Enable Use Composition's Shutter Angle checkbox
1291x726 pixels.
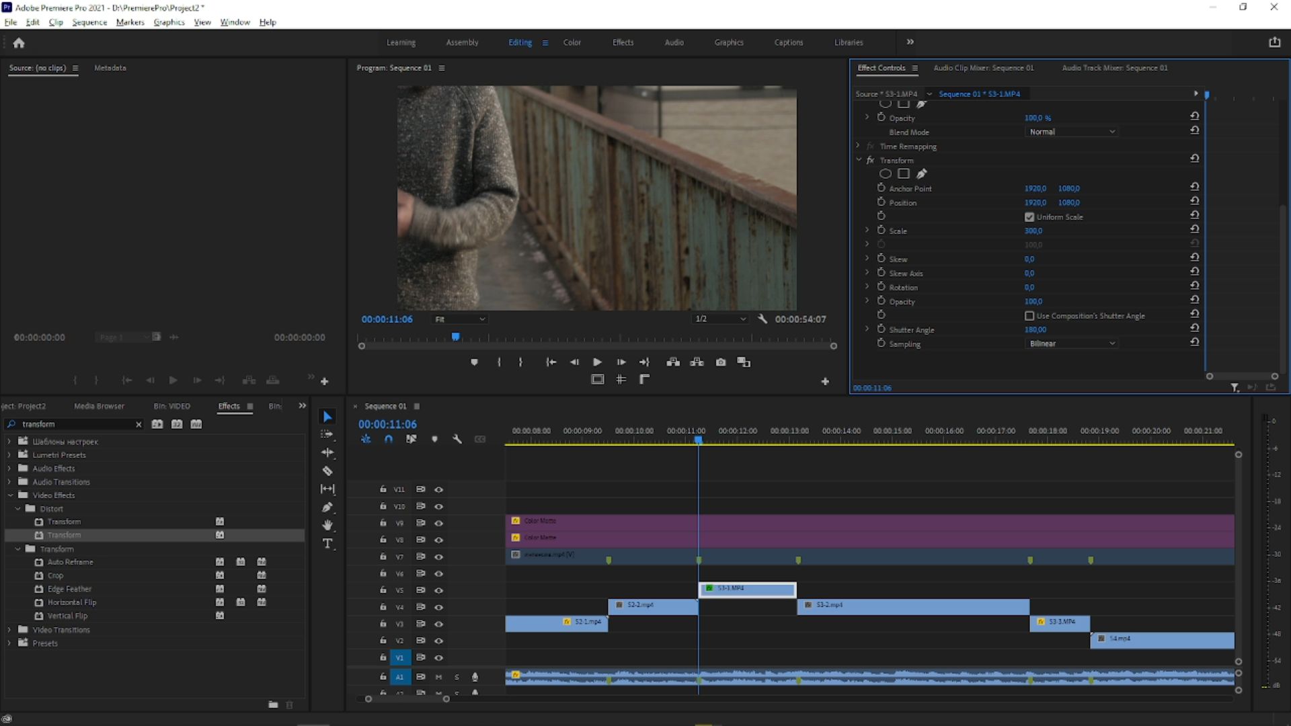point(1029,316)
